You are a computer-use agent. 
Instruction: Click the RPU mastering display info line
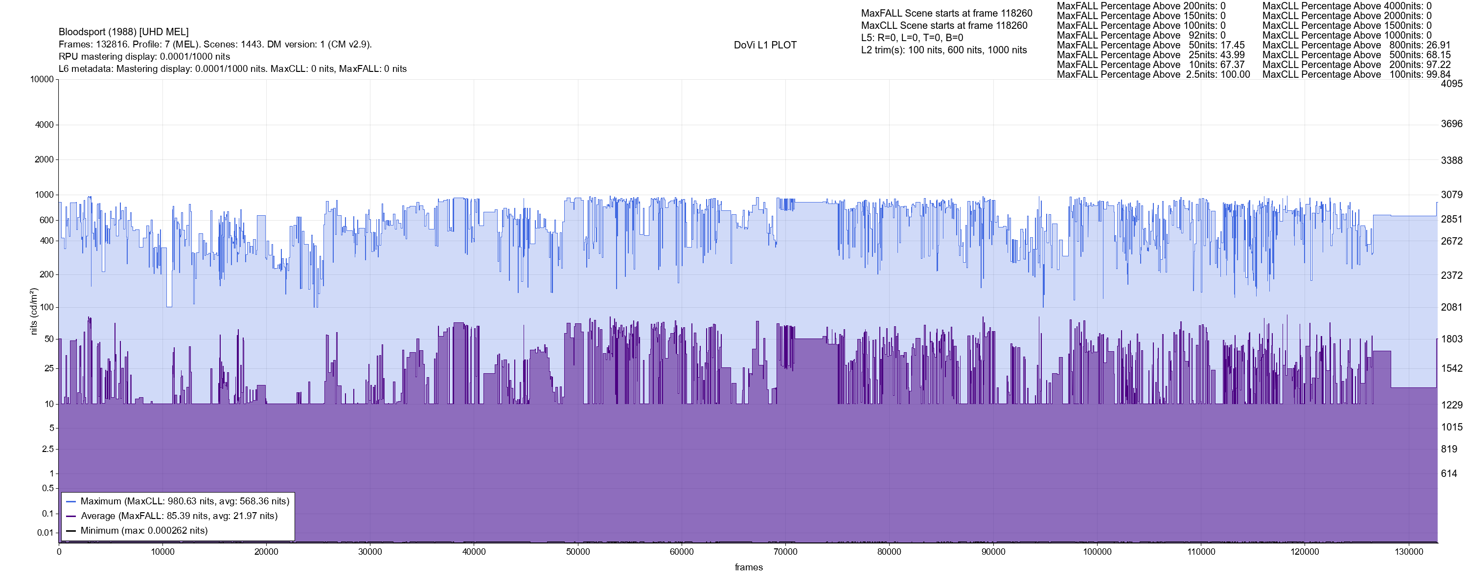click(144, 56)
